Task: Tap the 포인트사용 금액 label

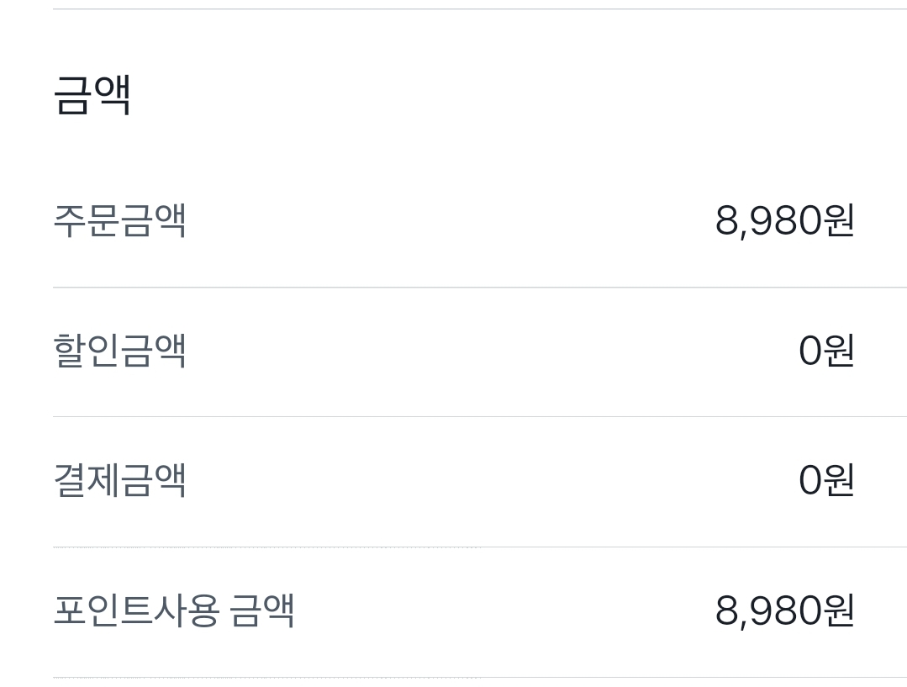Action: [173, 611]
